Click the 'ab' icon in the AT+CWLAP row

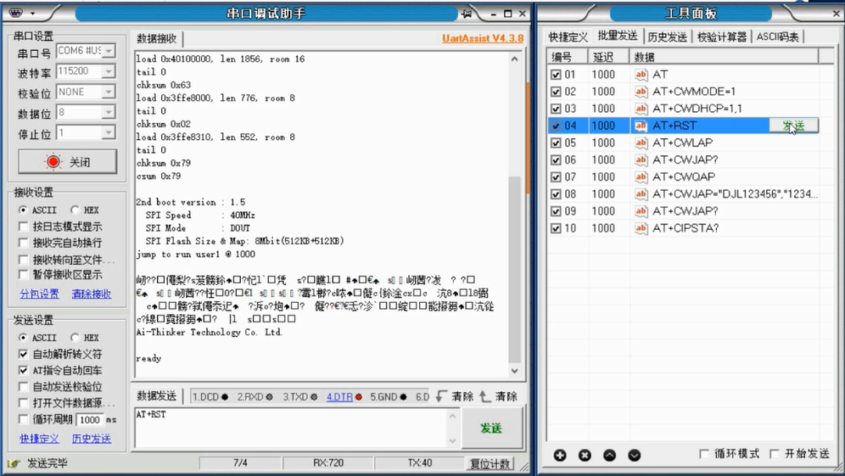tap(641, 143)
